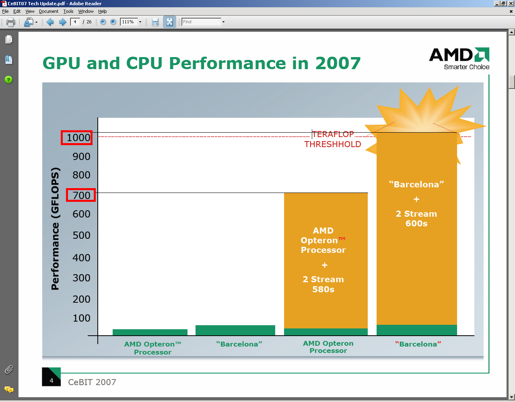
Task: Click the '2 Stream 600s' bar text
Action: (416, 219)
